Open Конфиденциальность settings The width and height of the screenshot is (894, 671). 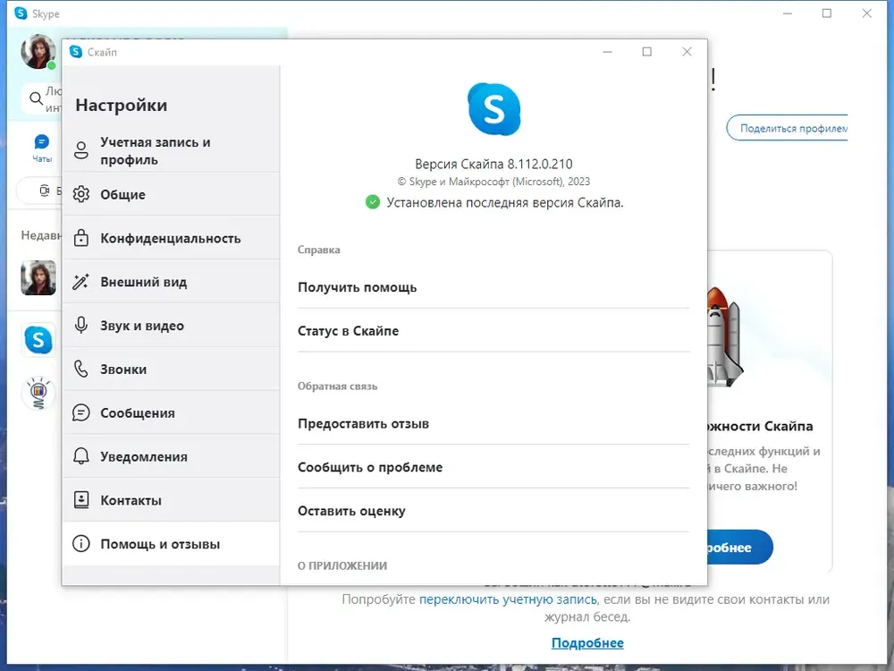[x=171, y=238]
